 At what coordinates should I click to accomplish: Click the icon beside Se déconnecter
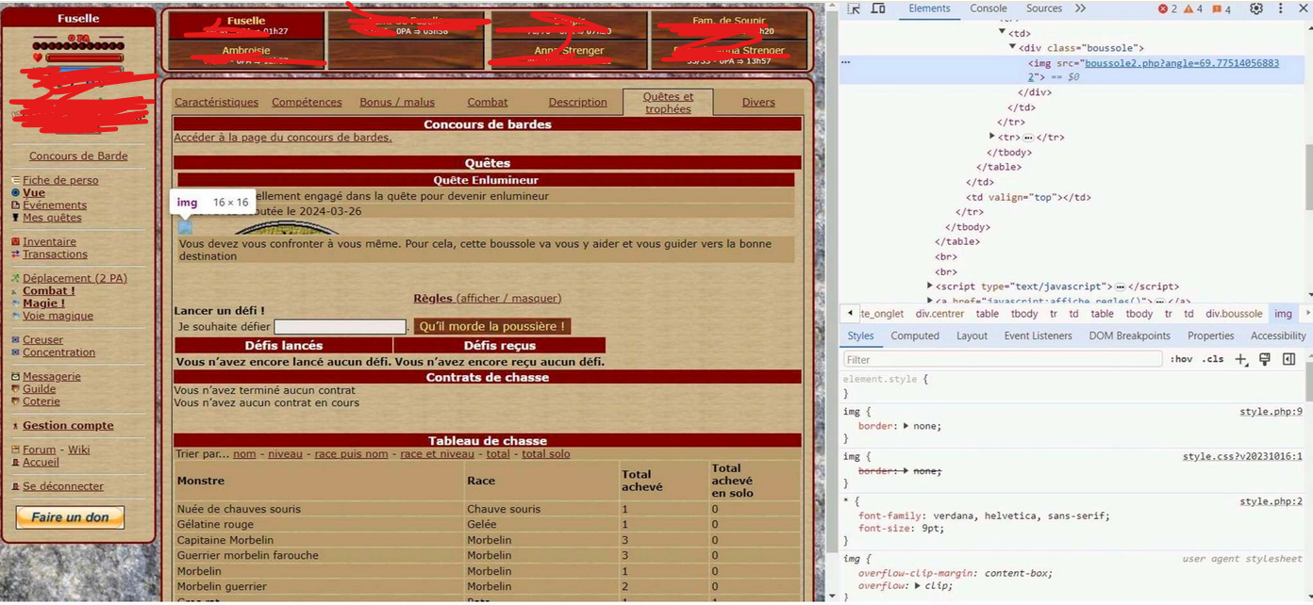[x=15, y=487]
